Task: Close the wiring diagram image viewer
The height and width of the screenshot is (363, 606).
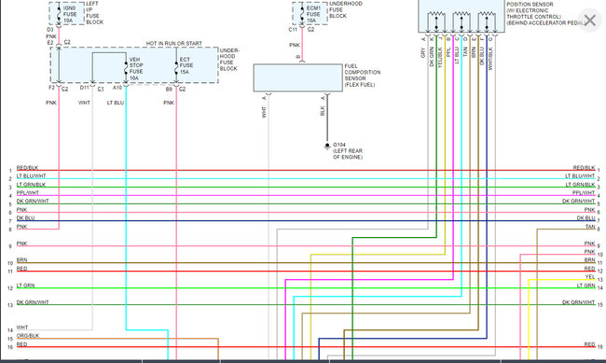Action: (590, 21)
